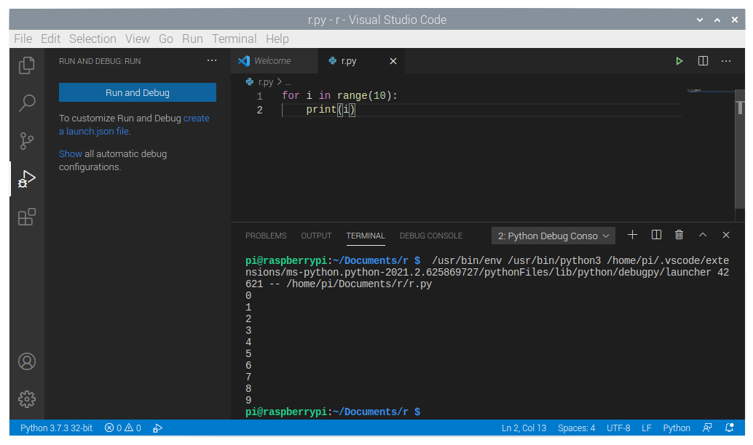Click the Show automatic debug configurations link

(x=70, y=153)
